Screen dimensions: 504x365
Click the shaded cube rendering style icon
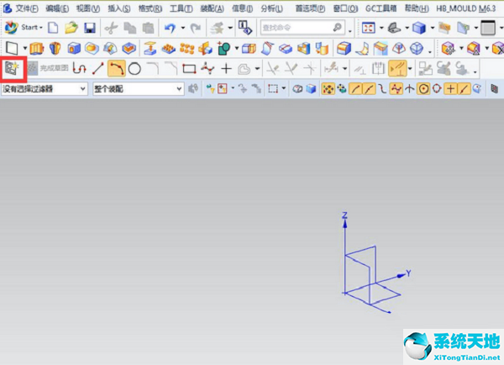(419, 28)
